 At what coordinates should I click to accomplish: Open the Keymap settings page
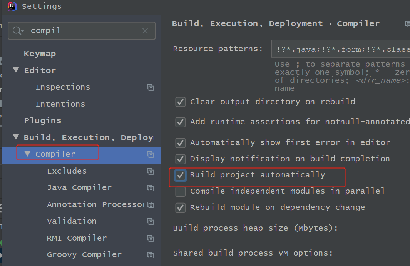point(40,54)
